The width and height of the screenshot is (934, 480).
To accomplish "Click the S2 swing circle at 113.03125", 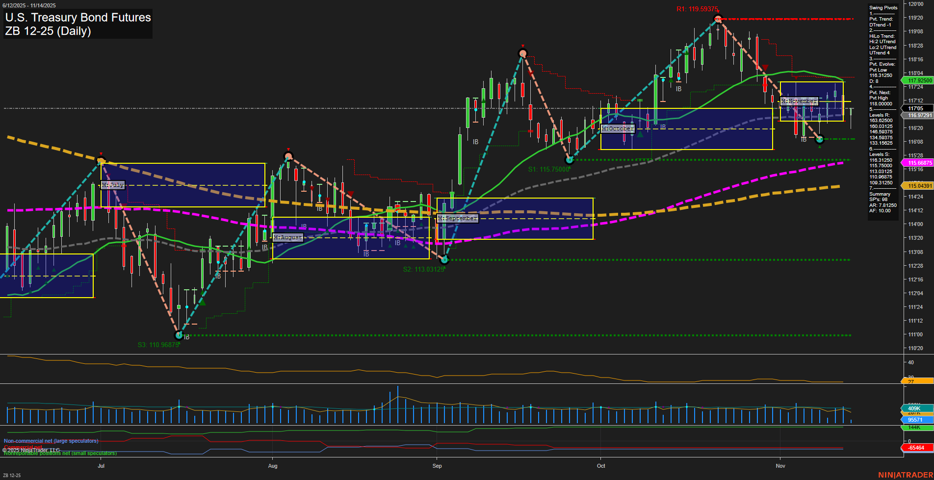I will coord(444,260).
